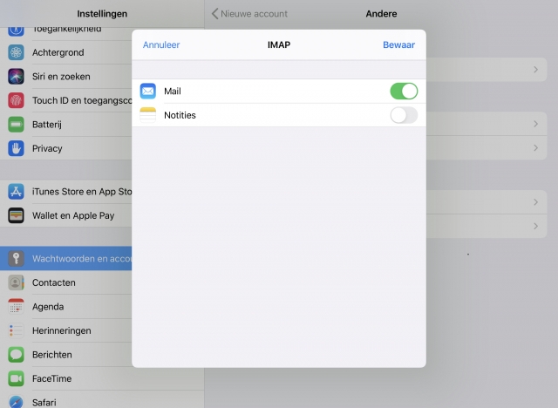
Task: Open Contacten settings entry
Action: coord(66,282)
